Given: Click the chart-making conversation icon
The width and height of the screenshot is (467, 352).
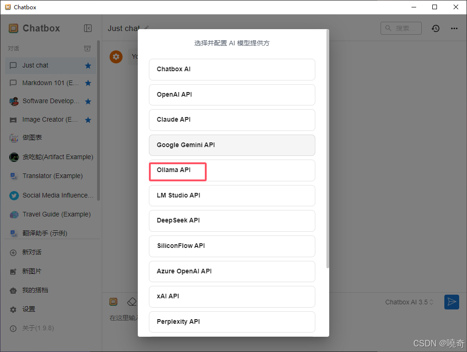Looking at the screenshot, I should (x=14, y=138).
